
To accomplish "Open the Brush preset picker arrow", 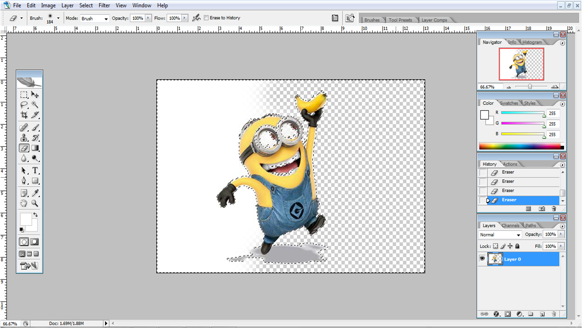I will tap(58, 18).
